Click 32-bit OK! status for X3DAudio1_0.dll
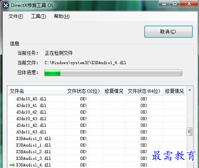 tap(83, 138)
